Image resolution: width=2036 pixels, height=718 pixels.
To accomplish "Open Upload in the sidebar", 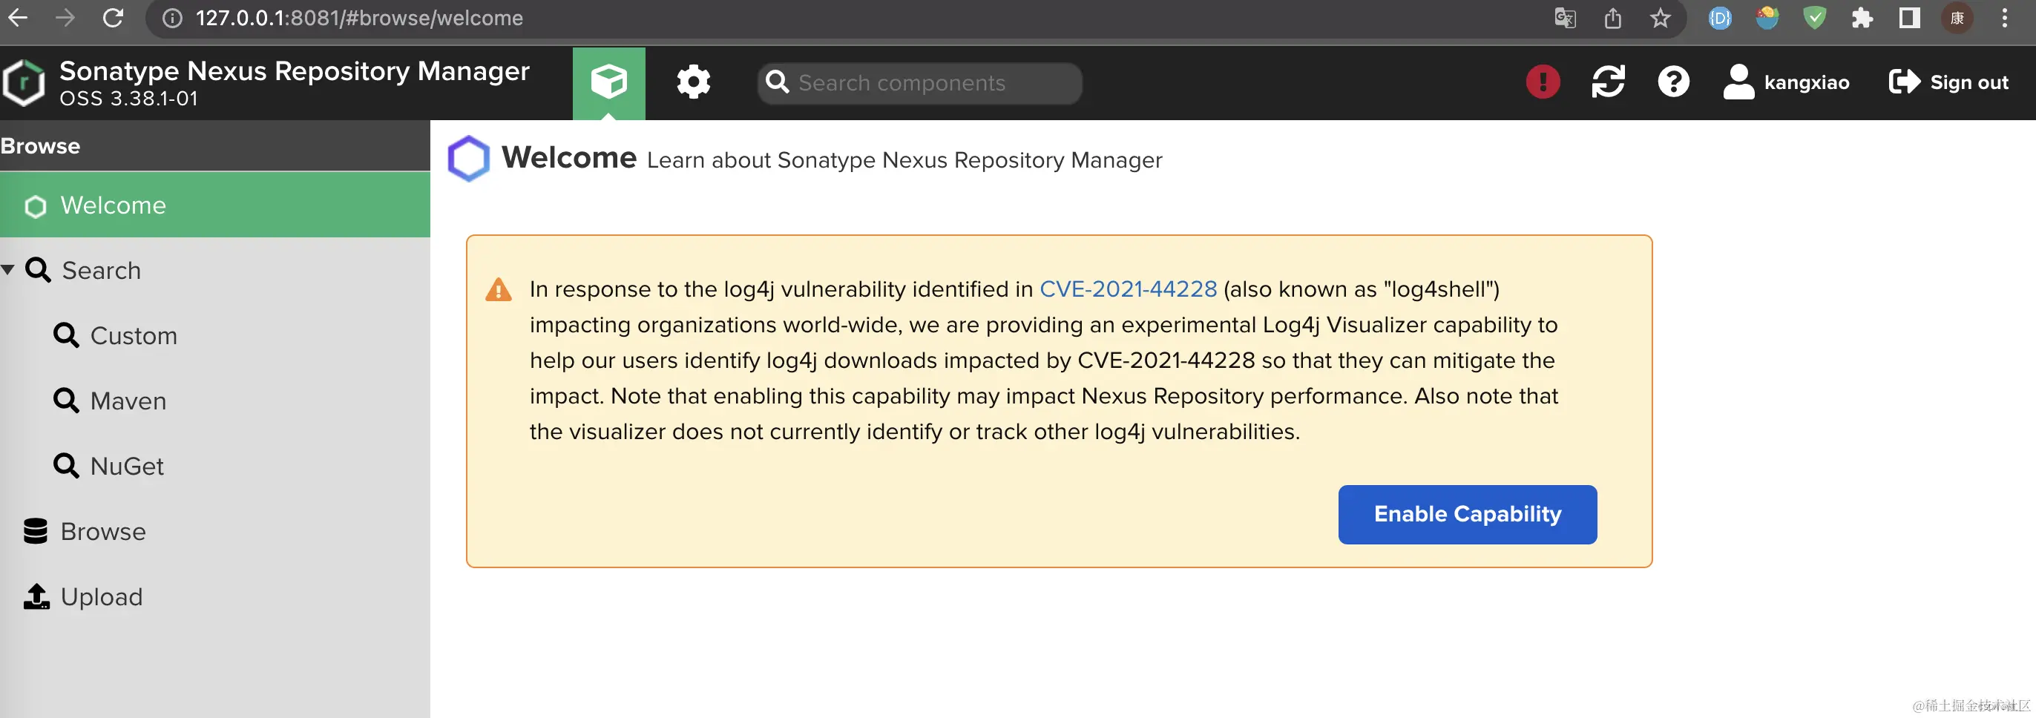I will pyautogui.click(x=101, y=597).
